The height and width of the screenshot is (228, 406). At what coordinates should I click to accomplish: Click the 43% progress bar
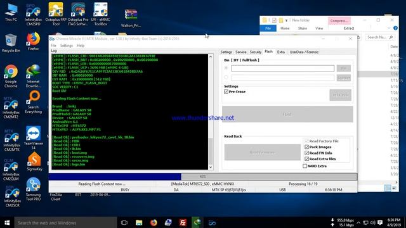(203, 177)
